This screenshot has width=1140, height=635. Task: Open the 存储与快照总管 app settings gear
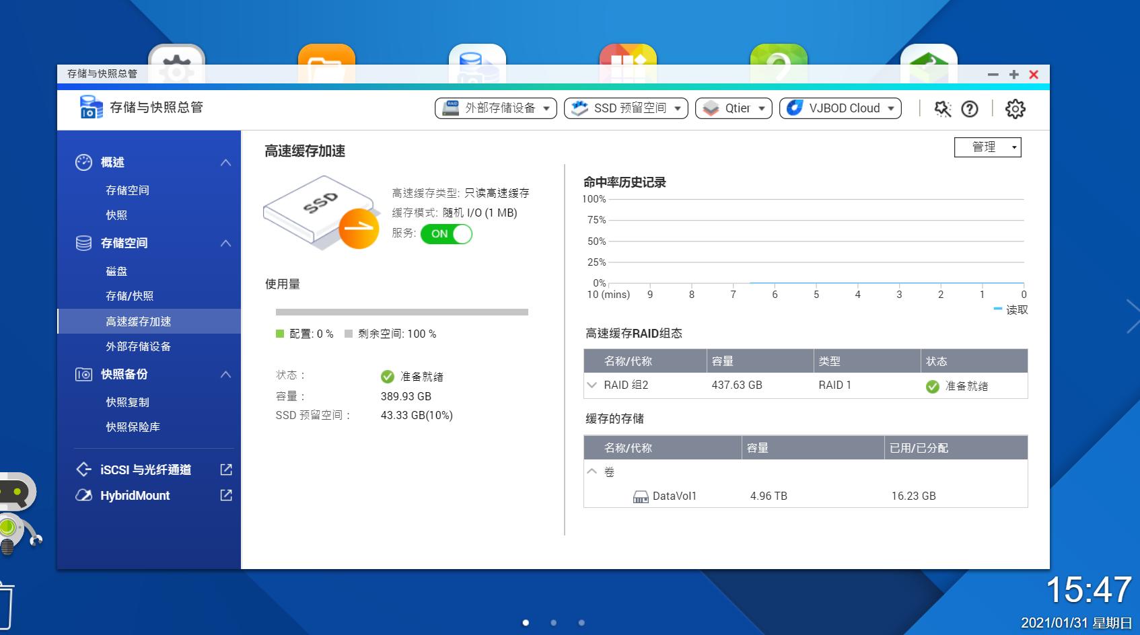tap(1016, 108)
